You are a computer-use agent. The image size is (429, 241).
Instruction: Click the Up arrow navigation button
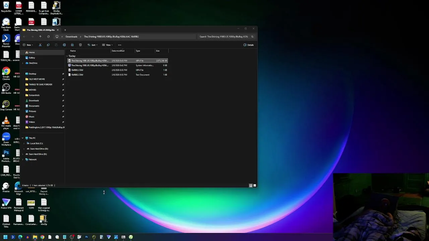pos(40,36)
